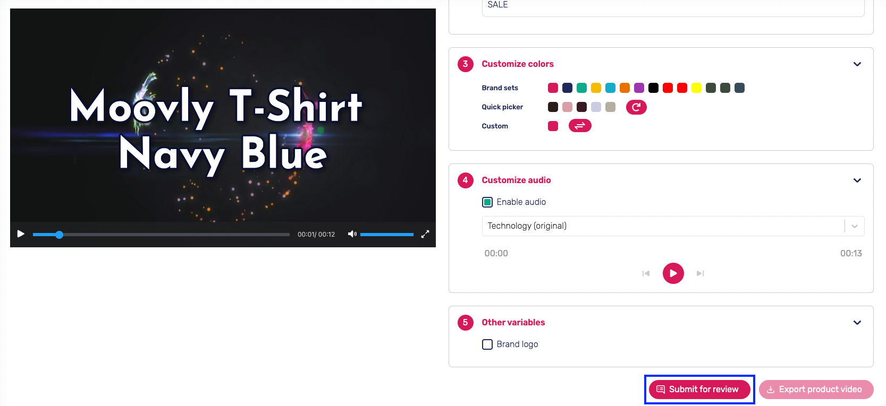The image size is (886, 406).
Task: Pick the teal green Brand sets swatch
Action: pos(581,88)
